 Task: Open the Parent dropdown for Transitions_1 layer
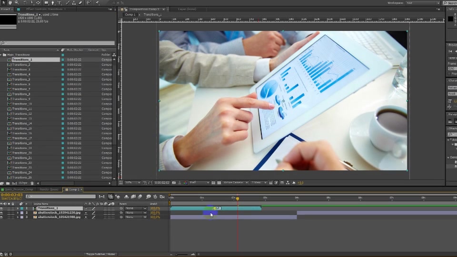click(x=136, y=208)
